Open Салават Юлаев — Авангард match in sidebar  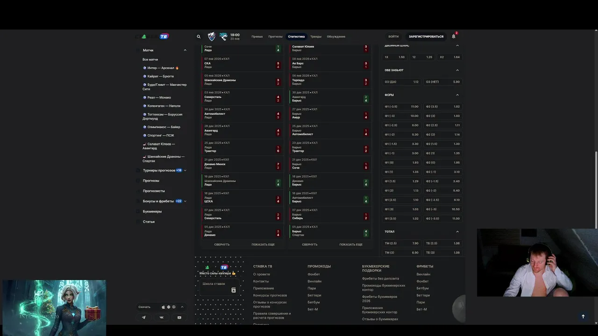pos(159,146)
